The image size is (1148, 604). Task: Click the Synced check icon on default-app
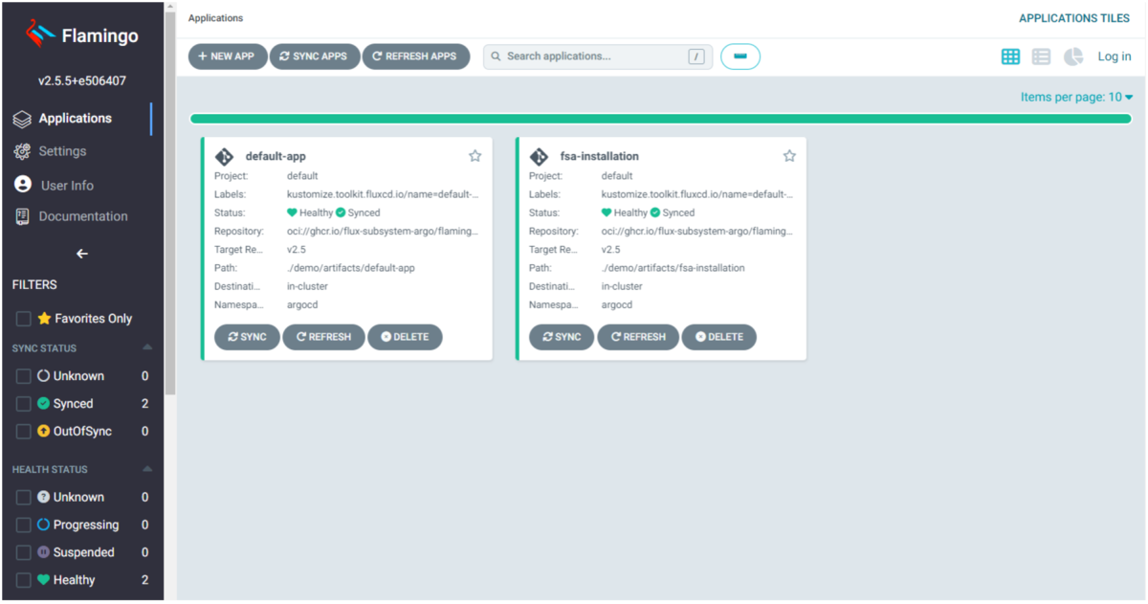click(x=341, y=213)
